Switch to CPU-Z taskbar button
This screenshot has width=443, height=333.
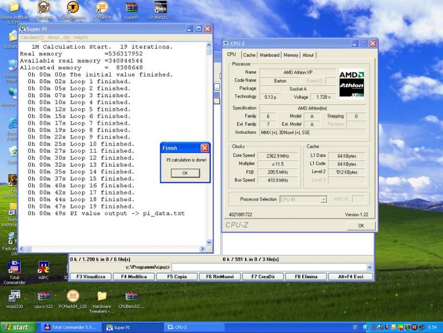click(x=194, y=327)
